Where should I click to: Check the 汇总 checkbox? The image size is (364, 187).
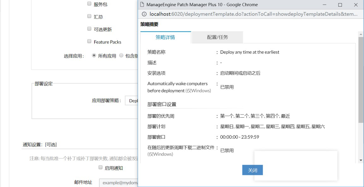(89, 16)
